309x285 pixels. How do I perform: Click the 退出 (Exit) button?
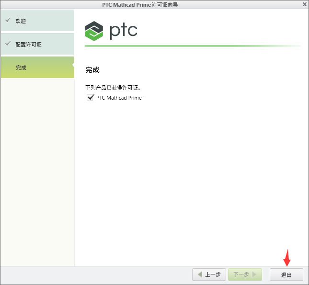(x=286, y=274)
